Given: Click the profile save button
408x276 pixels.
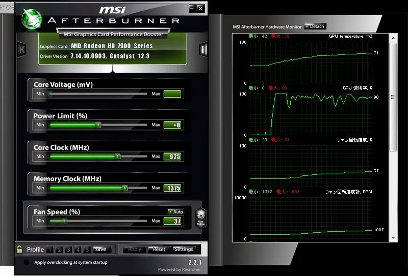Looking at the screenshot, I should [101, 249].
